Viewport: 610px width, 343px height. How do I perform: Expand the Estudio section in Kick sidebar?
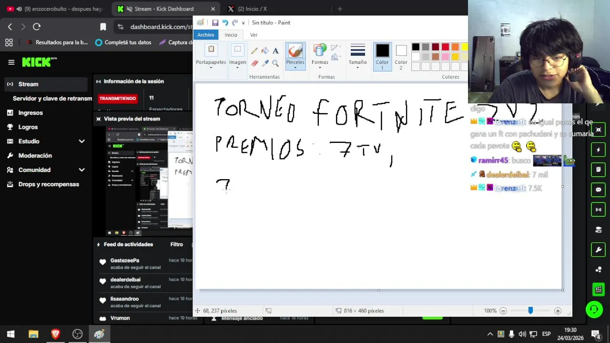pos(81,141)
